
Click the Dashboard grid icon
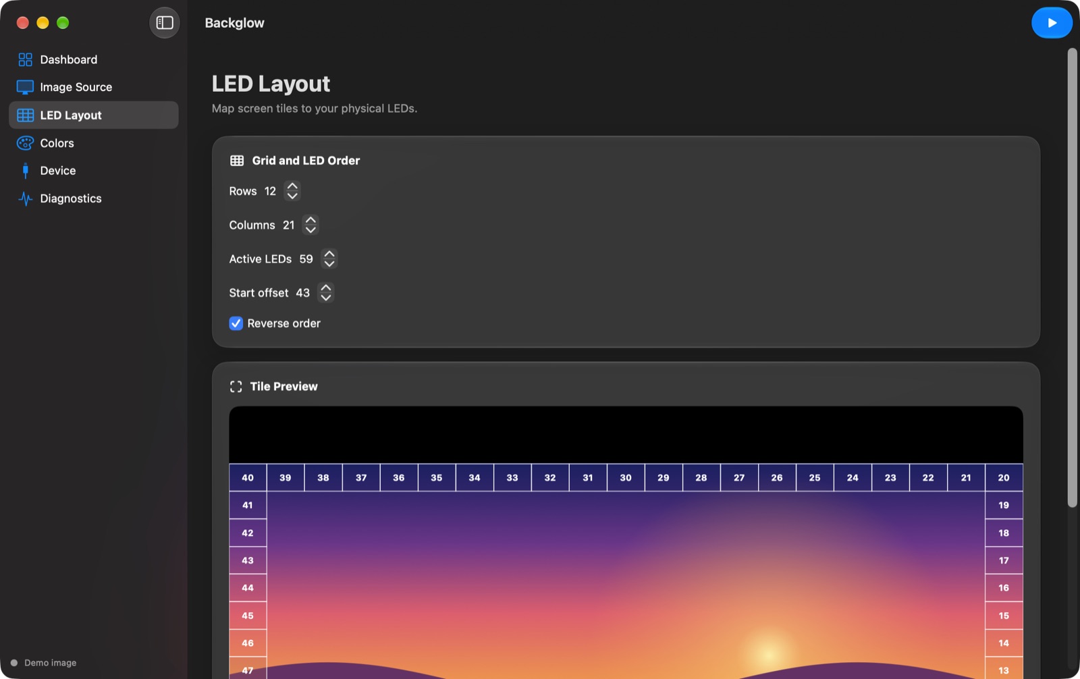[x=25, y=59]
